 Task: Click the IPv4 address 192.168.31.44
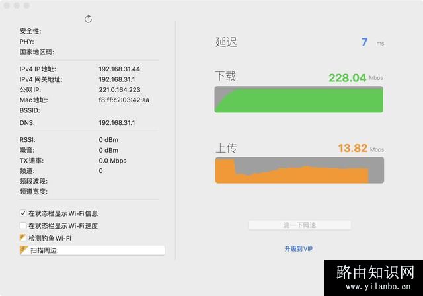tap(119, 69)
